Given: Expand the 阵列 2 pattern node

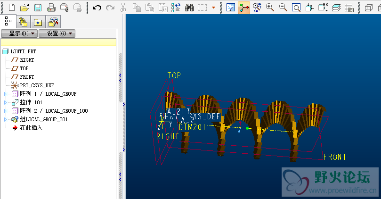Looking at the screenshot, I should 5,111.
